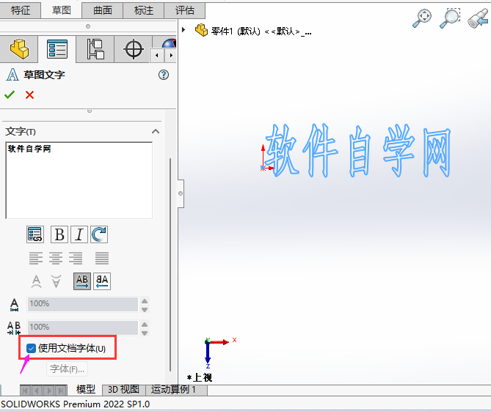Click inside the sketch text box

pyautogui.click(x=79, y=180)
